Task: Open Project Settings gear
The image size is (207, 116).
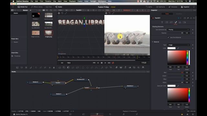Action: click(x=193, y=114)
